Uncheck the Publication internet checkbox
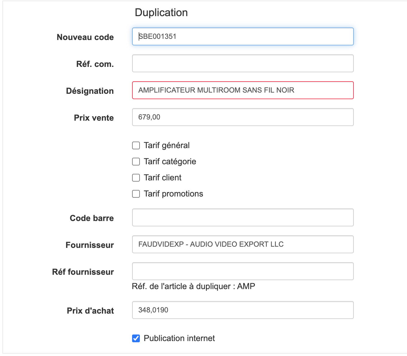Image resolution: width=407 pixels, height=356 pixels. coord(136,338)
